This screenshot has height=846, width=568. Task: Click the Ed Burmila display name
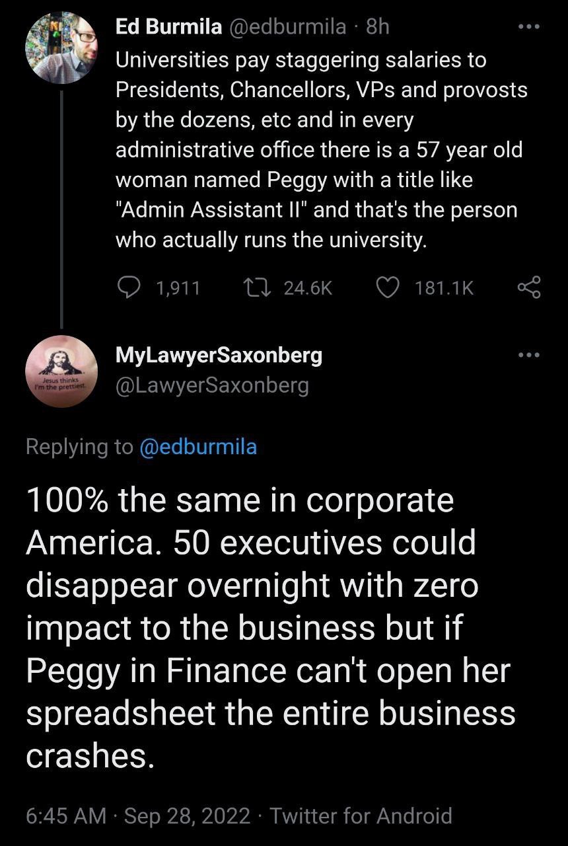[168, 26]
